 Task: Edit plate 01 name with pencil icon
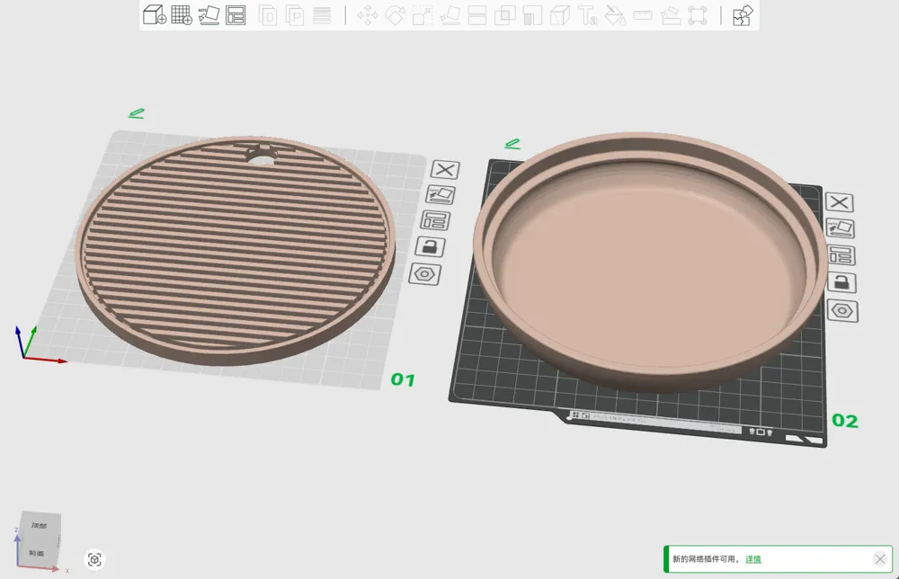click(137, 113)
